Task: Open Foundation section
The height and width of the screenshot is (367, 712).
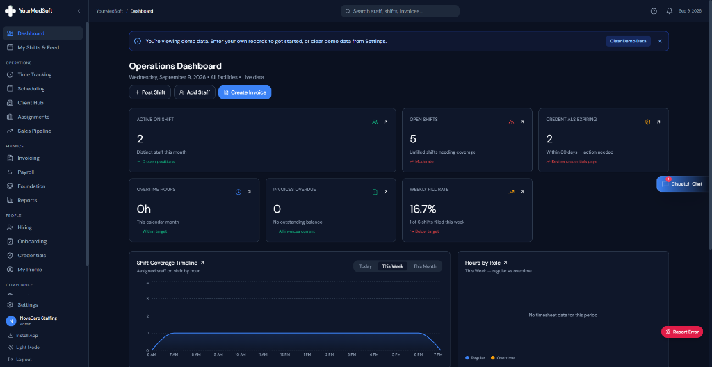Action: (x=42, y=186)
